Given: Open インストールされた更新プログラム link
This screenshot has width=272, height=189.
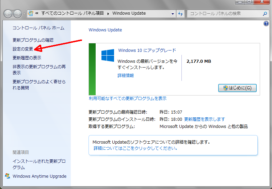Looking at the screenshot, I should click(39, 164).
